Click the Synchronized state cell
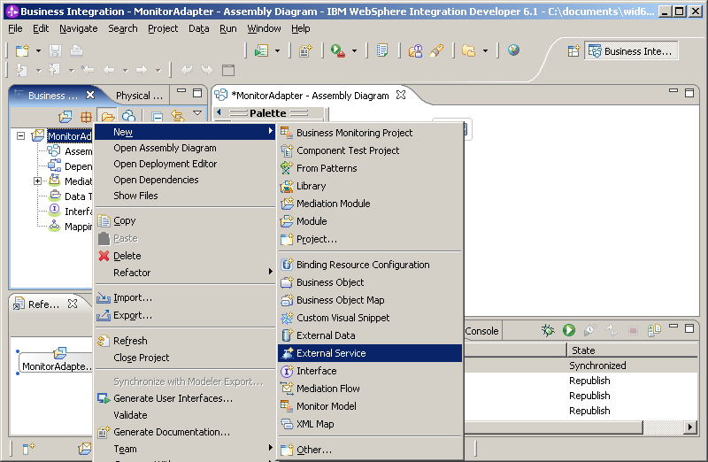Image resolution: width=708 pixels, height=462 pixels. [x=597, y=366]
